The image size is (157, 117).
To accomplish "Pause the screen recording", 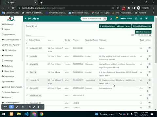I will pyautogui.click(x=11, y=107).
